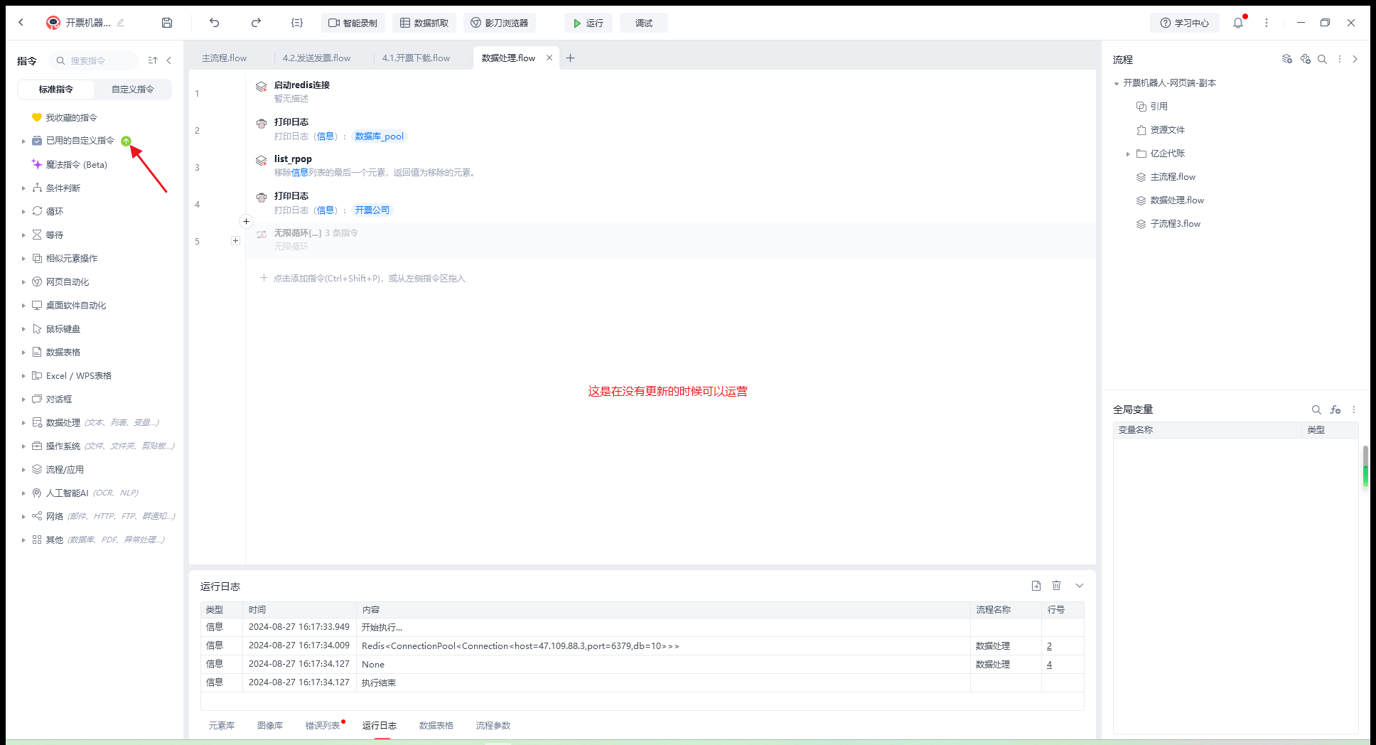Click the 运行 button

pos(588,23)
